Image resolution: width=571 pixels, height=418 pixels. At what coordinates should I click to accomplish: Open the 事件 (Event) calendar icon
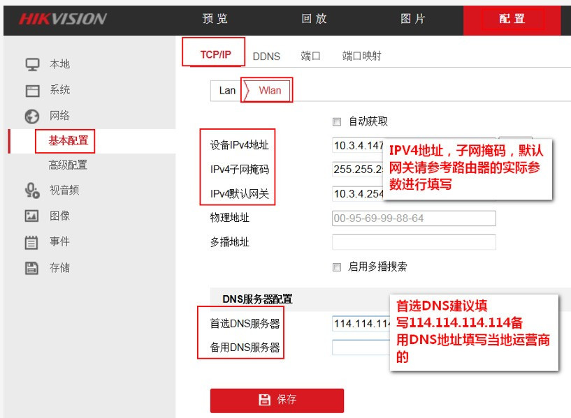(31, 242)
